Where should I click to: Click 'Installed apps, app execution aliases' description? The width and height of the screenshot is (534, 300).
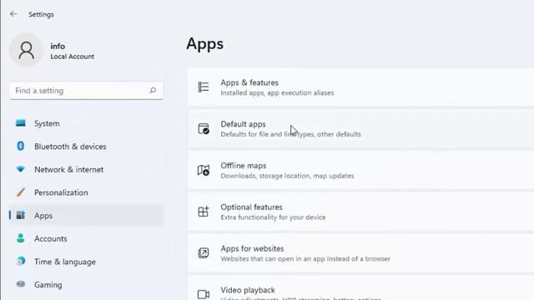[x=277, y=92]
